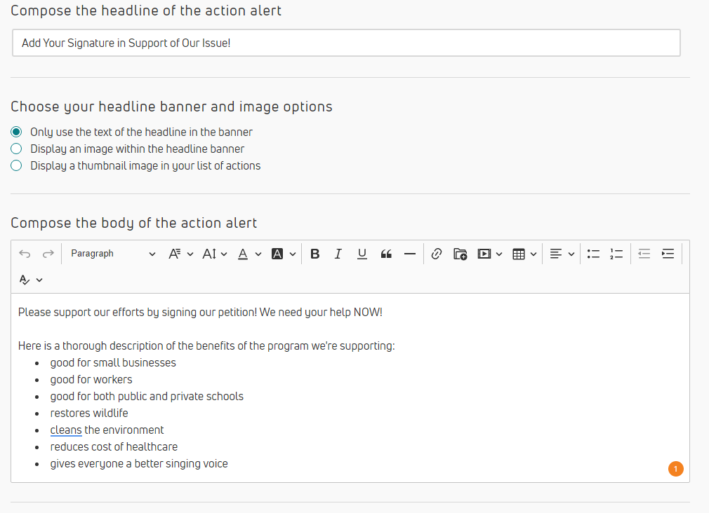Click the orange notification badge in editor
This screenshot has width=709, height=513.
click(675, 469)
